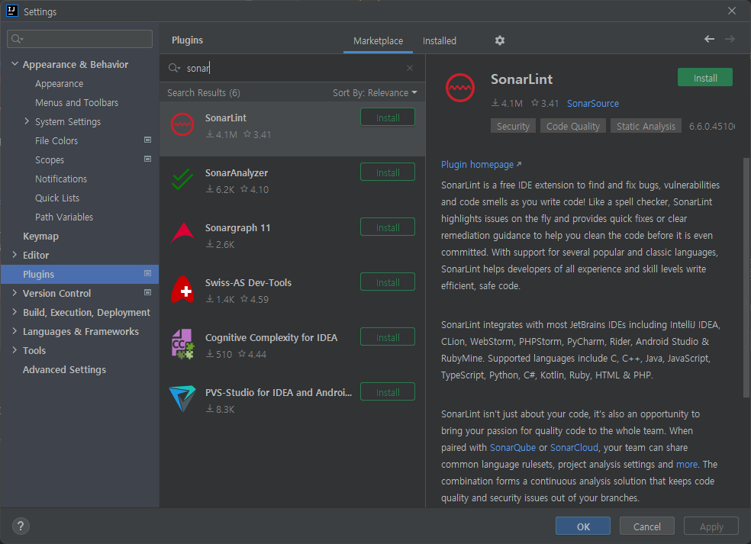751x544 pixels.
Task: Click the Version Control row marker icon
Action: (147, 292)
